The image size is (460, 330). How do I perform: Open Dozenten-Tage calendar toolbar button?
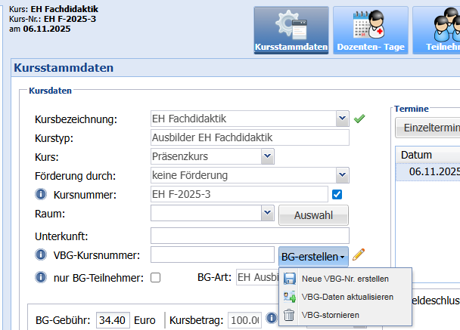tap(369, 31)
